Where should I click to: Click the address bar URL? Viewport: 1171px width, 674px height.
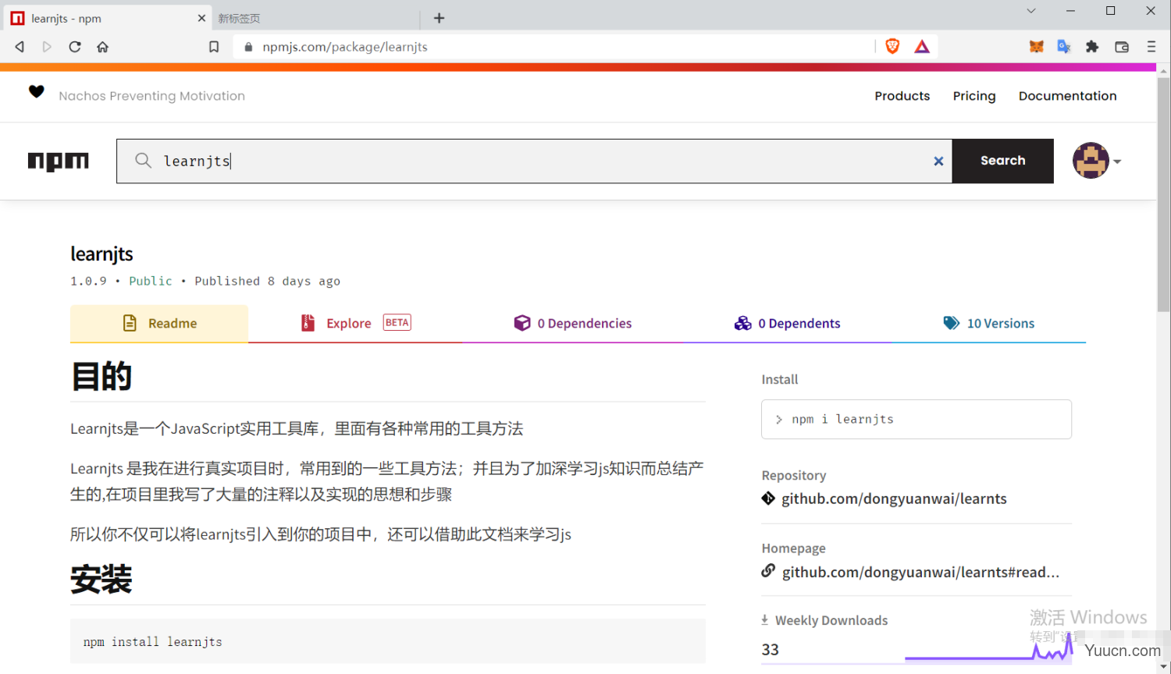coord(345,47)
